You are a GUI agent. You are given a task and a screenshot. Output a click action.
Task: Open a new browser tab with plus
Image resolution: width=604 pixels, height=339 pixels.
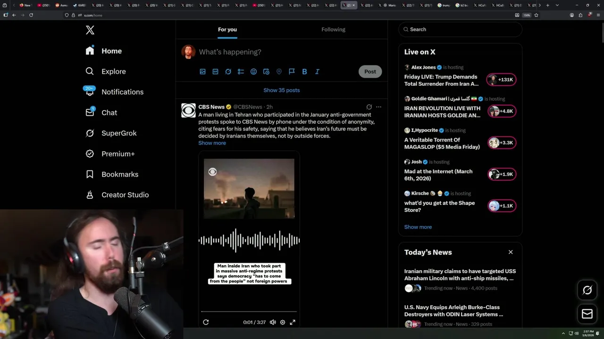547,5
